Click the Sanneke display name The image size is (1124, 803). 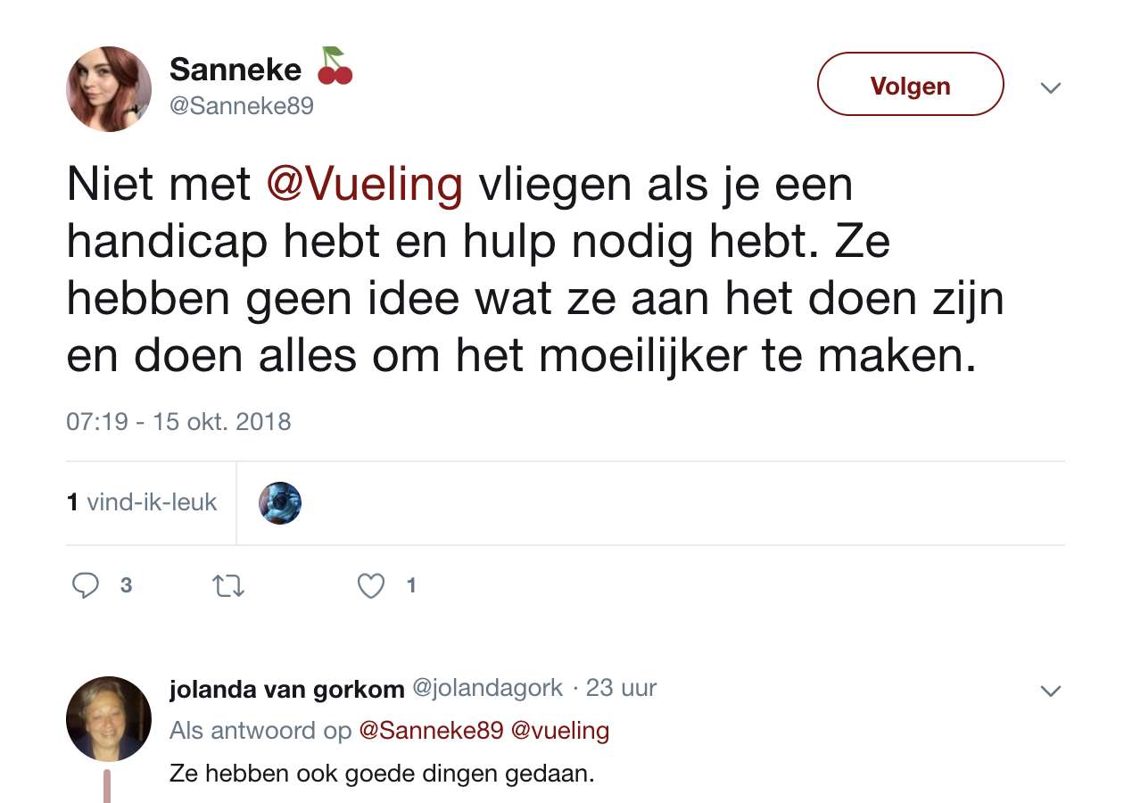click(x=236, y=69)
